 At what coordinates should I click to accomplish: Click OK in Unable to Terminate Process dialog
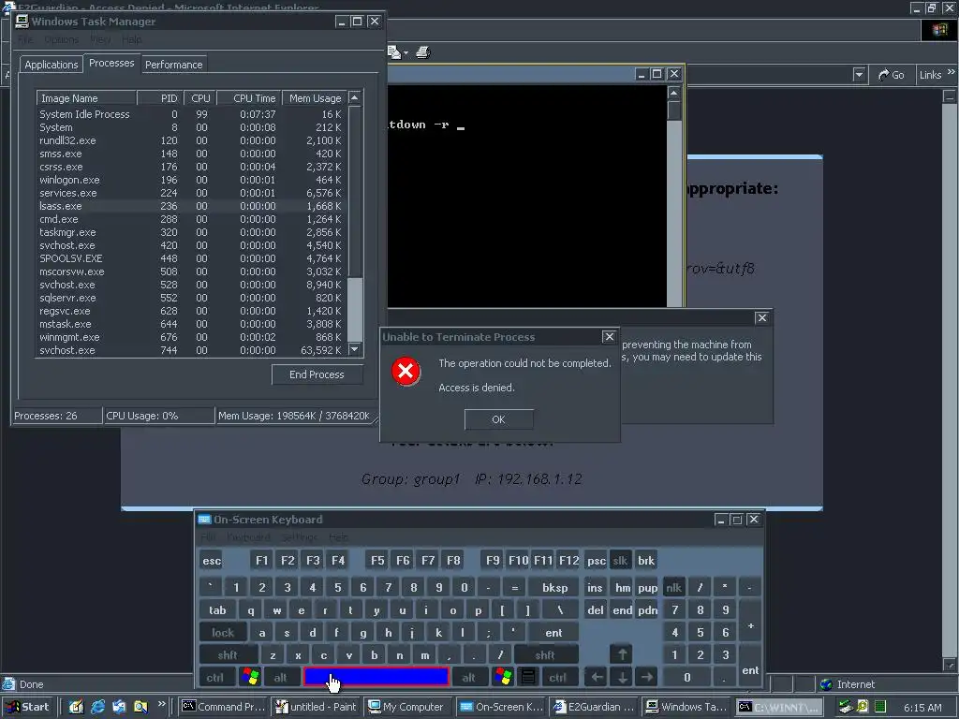[498, 419]
